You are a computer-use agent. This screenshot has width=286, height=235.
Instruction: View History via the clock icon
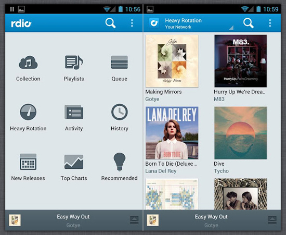point(120,112)
